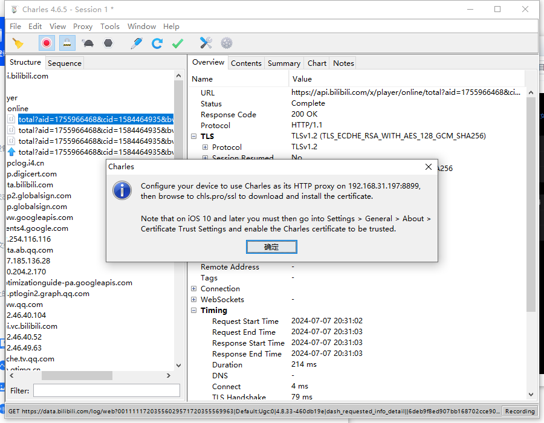Click the Filter input field

click(106, 390)
